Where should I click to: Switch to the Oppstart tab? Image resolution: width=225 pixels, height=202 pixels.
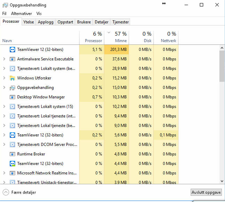click(x=65, y=22)
